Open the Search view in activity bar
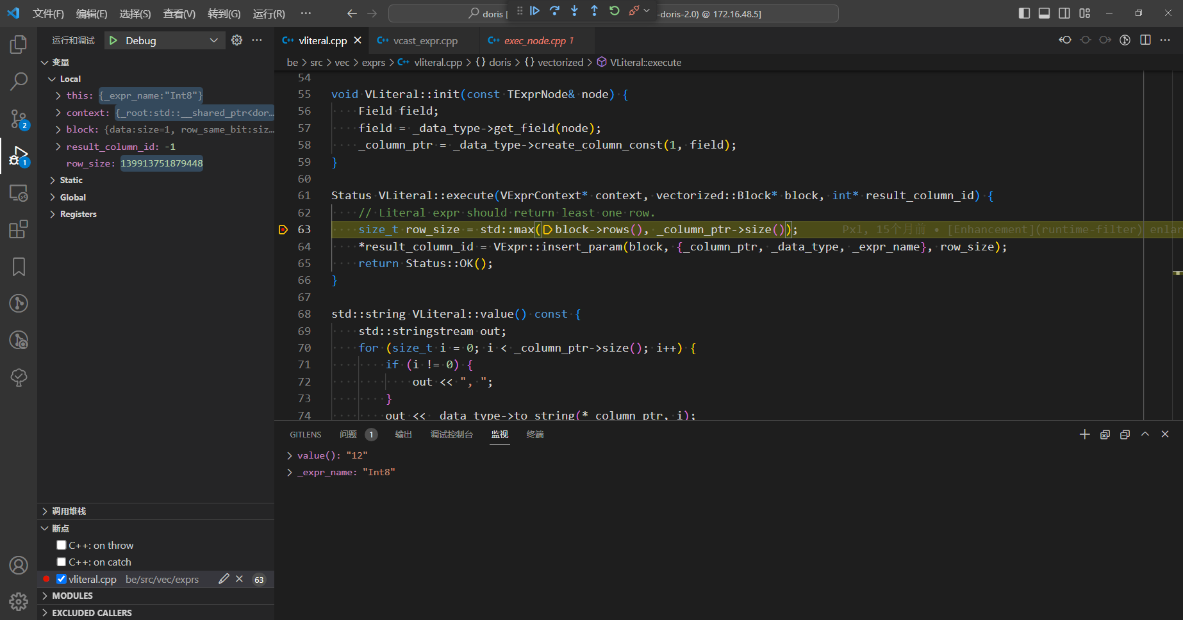1183x620 pixels. point(19,81)
